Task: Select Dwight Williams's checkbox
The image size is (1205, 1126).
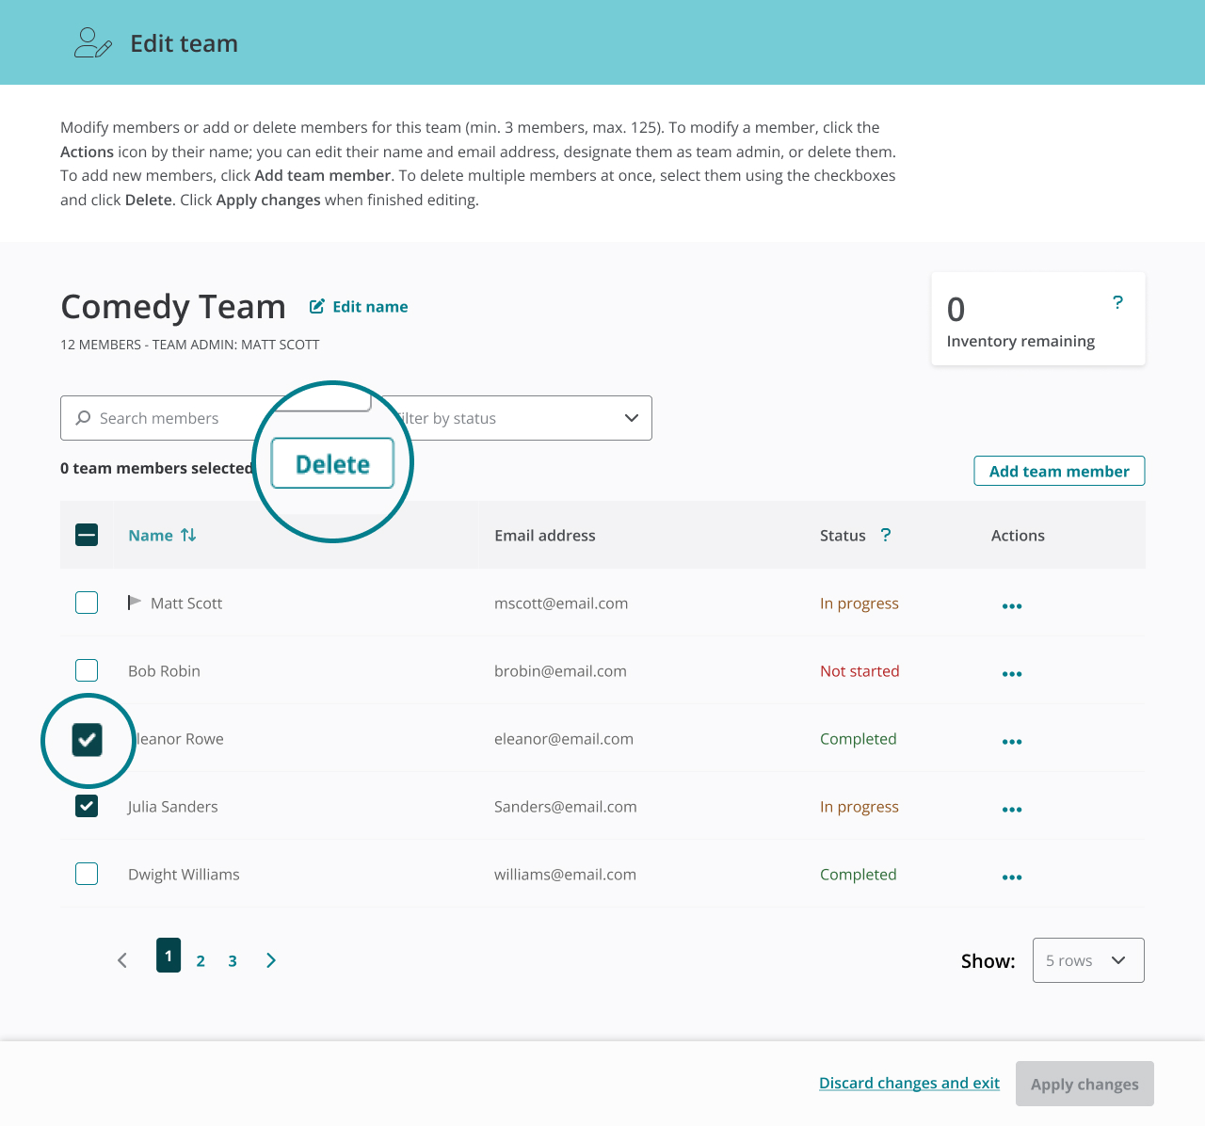Action: tap(87, 874)
